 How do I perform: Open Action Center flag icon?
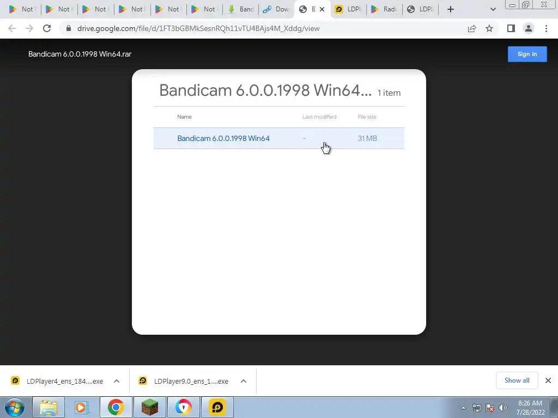490,408
